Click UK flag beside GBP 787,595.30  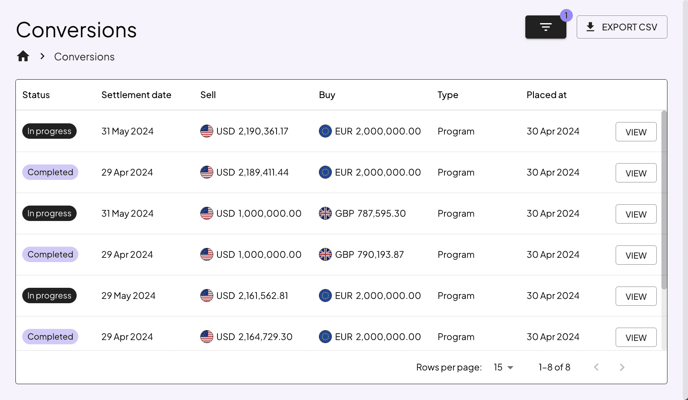325,213
